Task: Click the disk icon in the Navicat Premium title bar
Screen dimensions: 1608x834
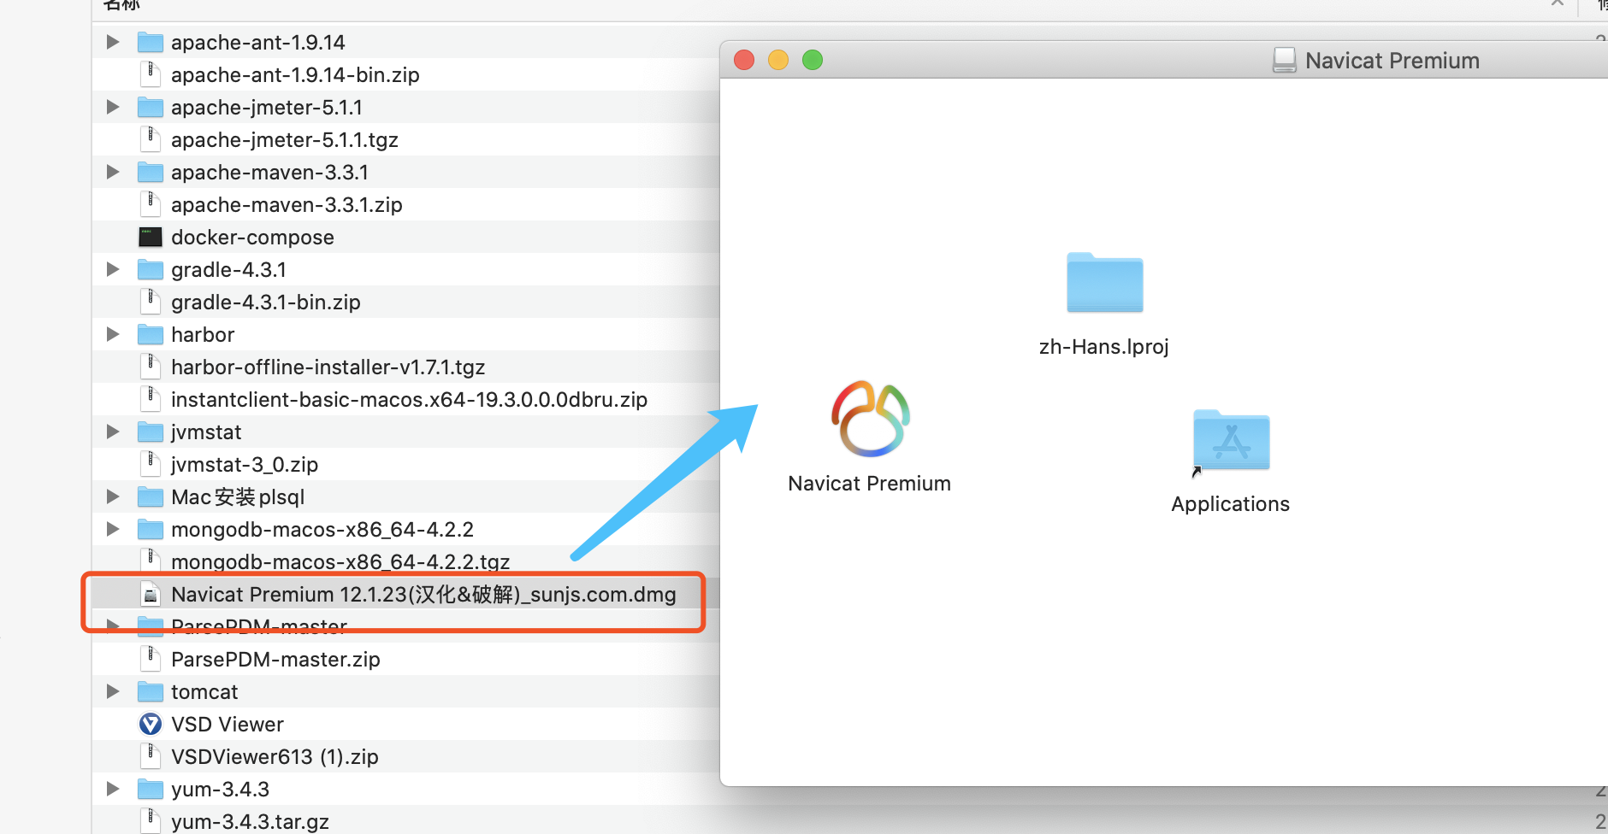Action: [1283, 60]
